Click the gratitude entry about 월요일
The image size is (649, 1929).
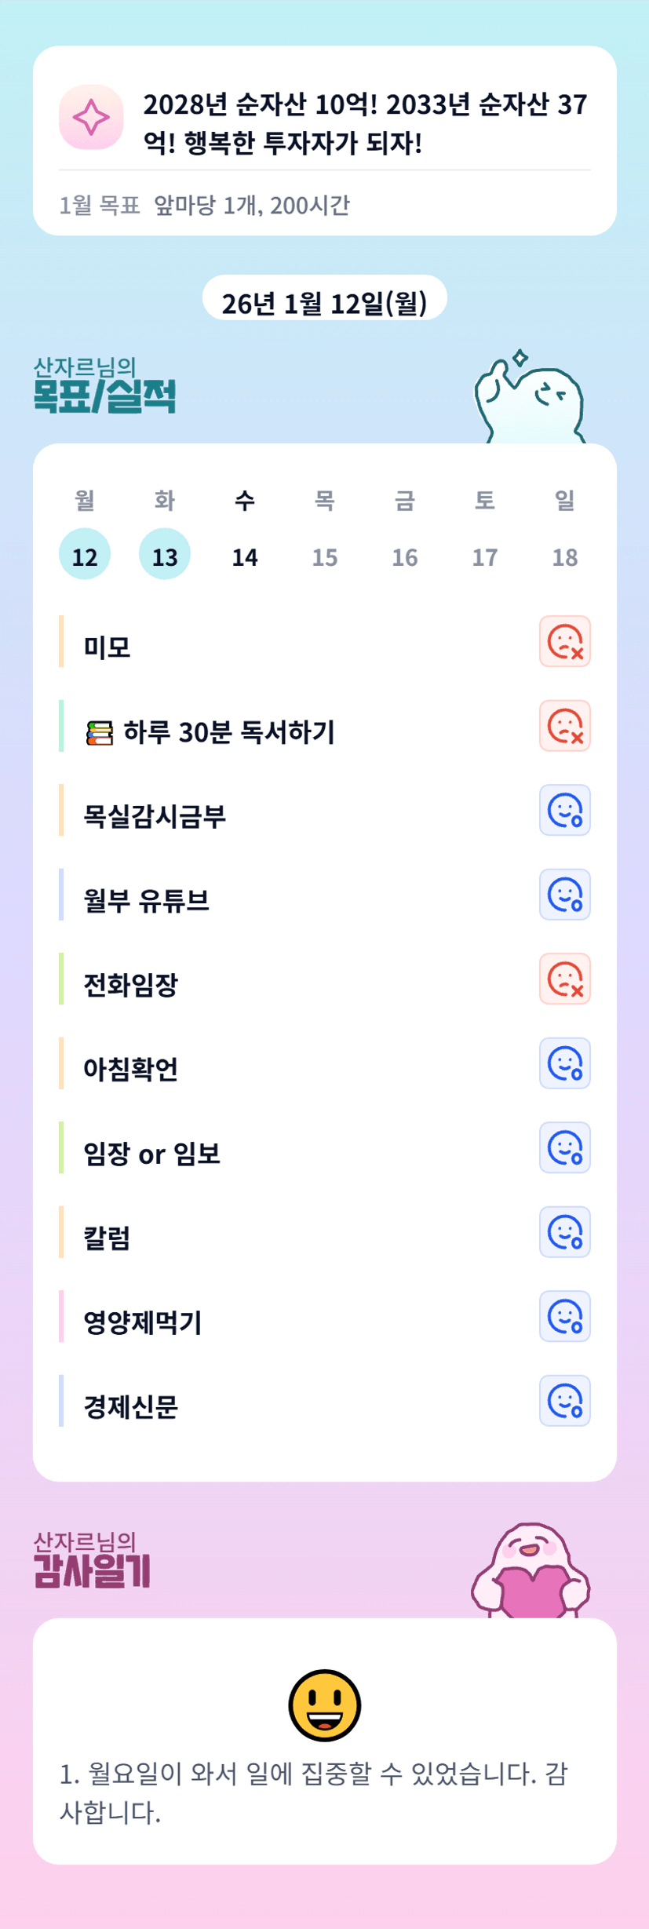pos(314,1792)
